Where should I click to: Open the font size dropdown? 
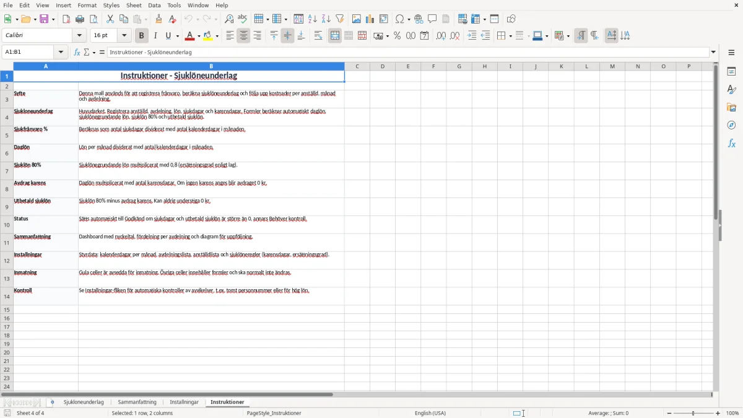click(x=124, y=36)
